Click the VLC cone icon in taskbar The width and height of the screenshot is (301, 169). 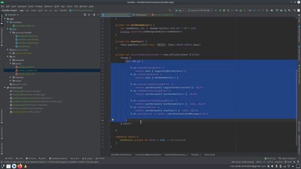(25, 166)
